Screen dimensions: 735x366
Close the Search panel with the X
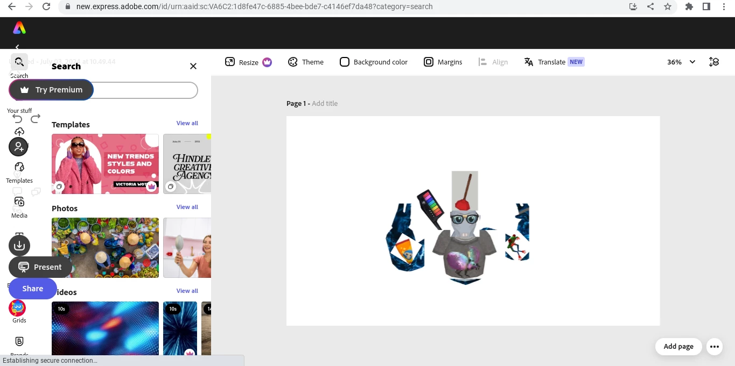click(193, 66)
